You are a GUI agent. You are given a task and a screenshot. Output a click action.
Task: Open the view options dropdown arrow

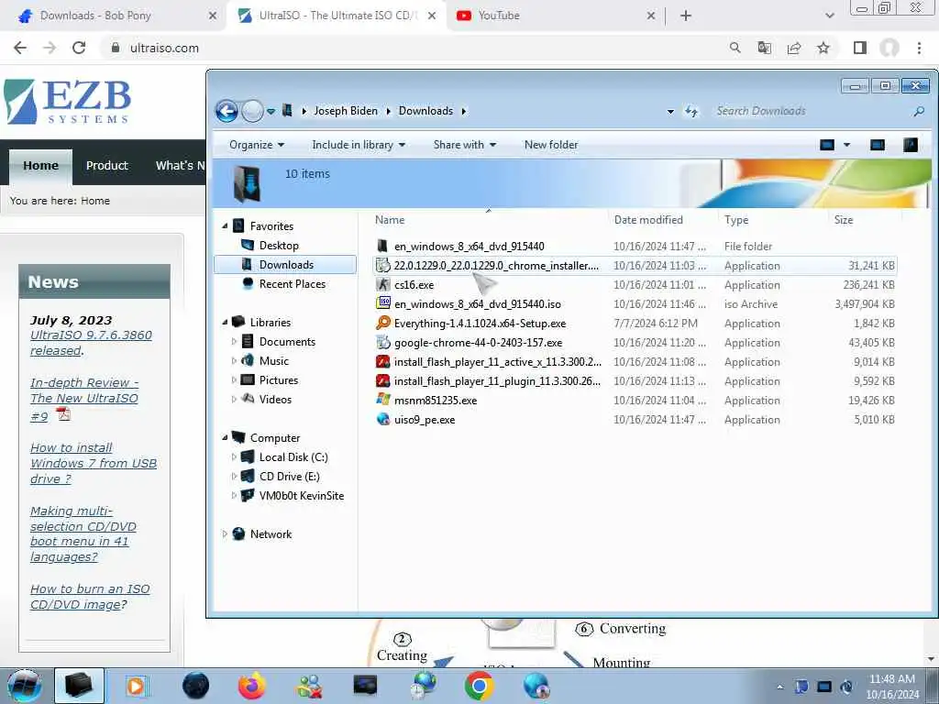[846, 145]
